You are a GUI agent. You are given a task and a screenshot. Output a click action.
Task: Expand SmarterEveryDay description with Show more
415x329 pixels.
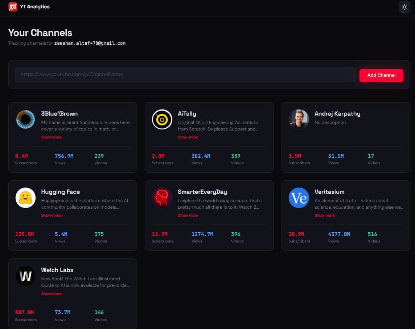tap(188, 216)
